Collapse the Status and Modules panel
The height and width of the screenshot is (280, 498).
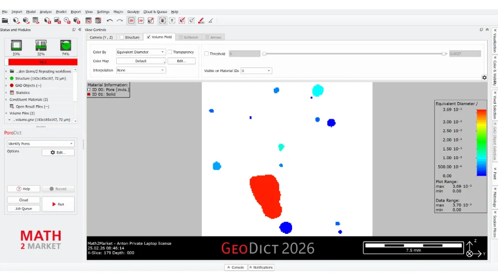[79, 30]
